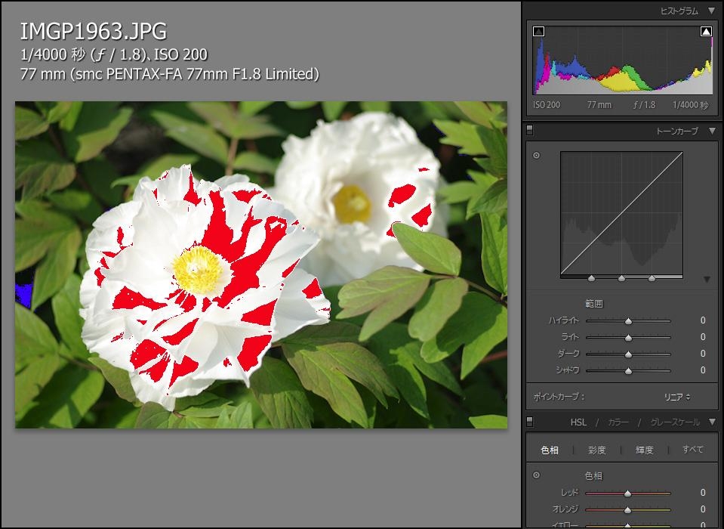Click the left split point marker under tone curve
724x529 pixels.
(591, 278)
